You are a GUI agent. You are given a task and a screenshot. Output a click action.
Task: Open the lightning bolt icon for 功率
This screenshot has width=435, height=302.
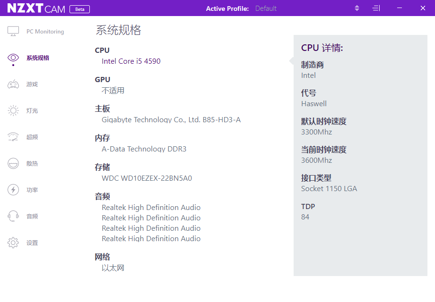pyautogui.click(x=13, y=190)
